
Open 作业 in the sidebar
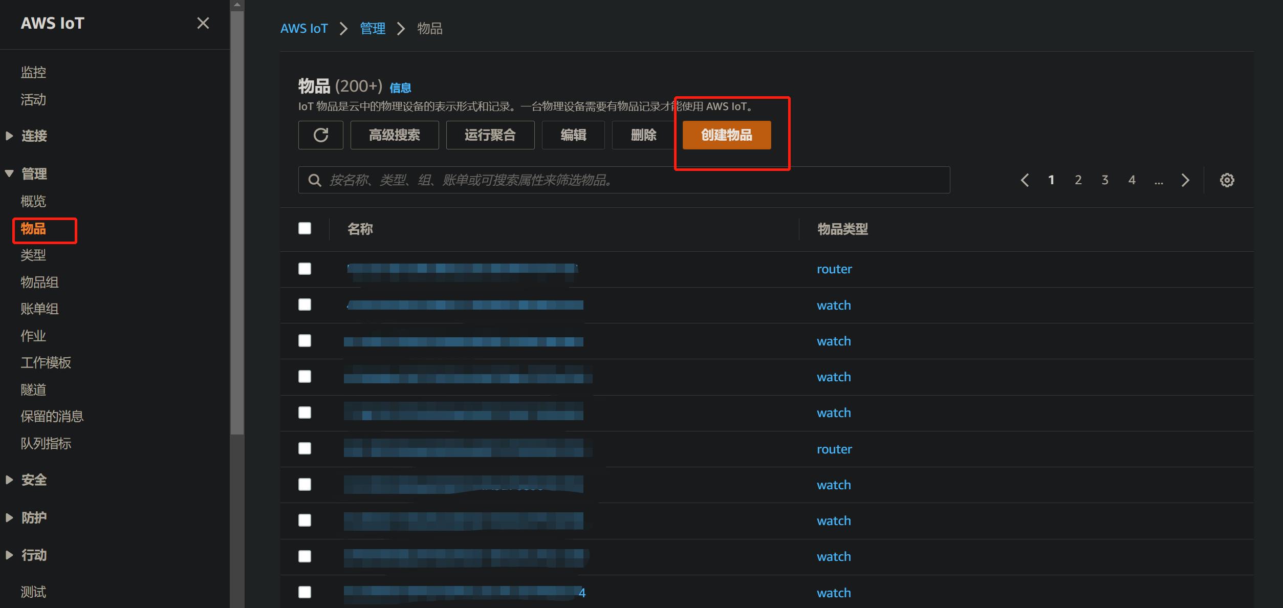(33, 336)
